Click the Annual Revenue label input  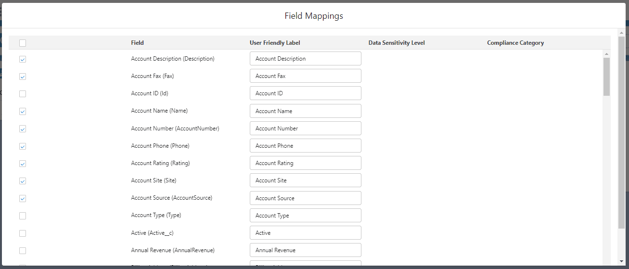click(305, 250)
